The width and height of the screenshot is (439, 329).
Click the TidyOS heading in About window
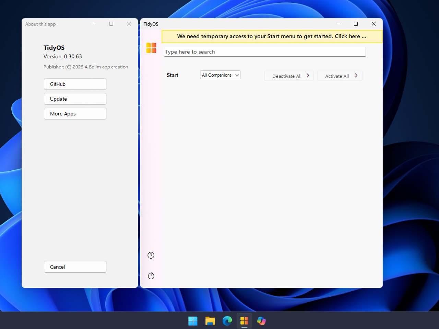tap(54, 48)
